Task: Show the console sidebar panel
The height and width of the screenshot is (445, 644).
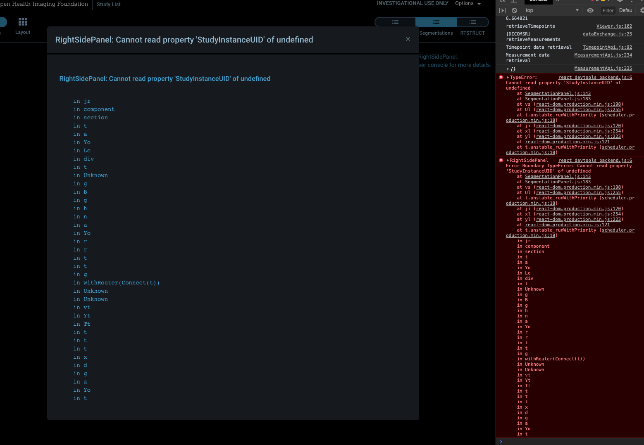Action: click(503, 10)
